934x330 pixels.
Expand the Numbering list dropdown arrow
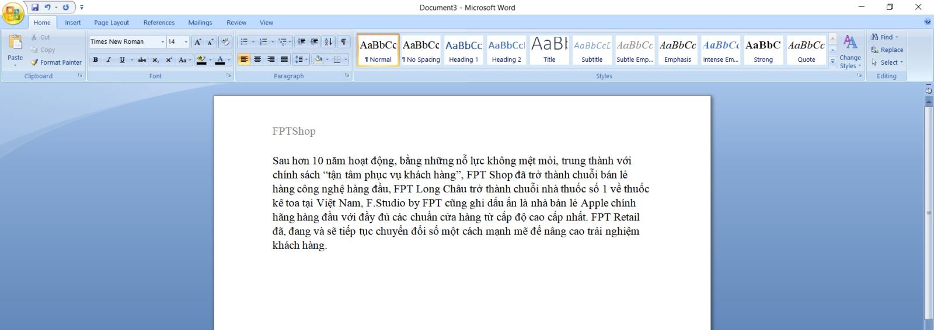273,42
